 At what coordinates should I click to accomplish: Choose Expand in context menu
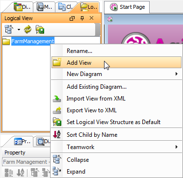tap(116, 172)
